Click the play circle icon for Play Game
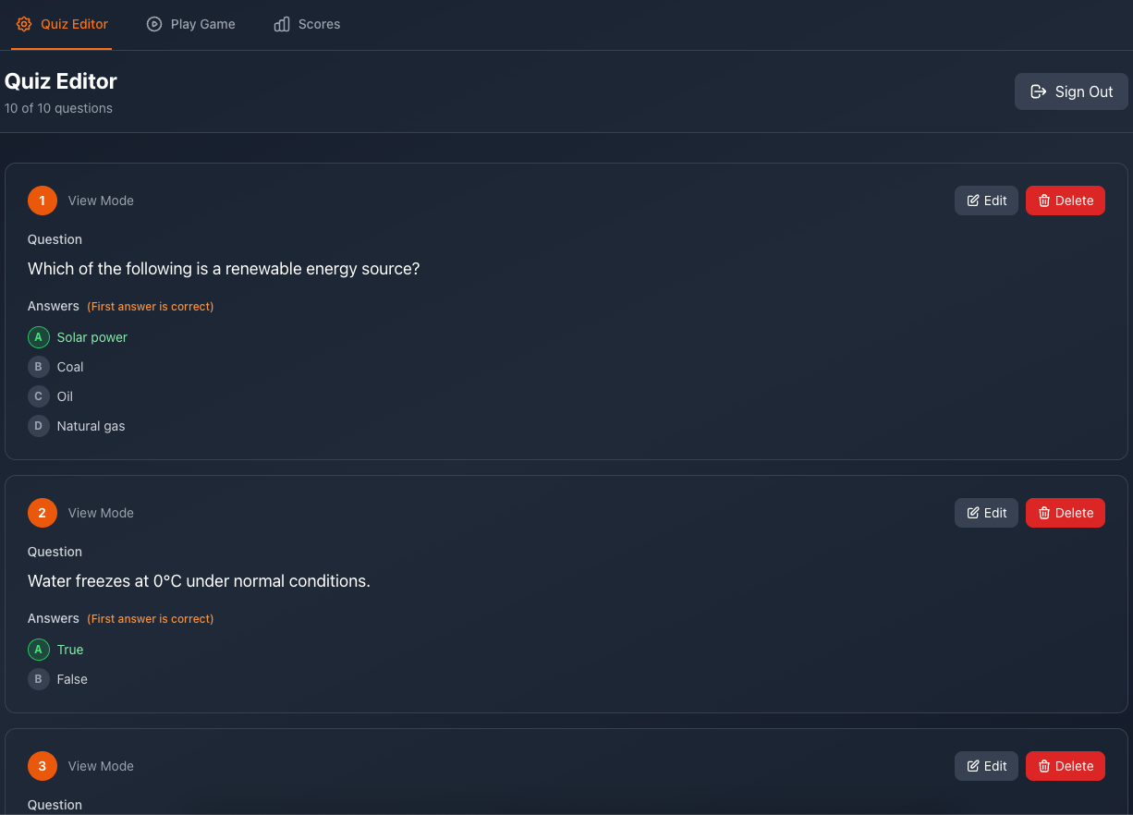Screen dimensions: 1133x815 click(154, 24)
